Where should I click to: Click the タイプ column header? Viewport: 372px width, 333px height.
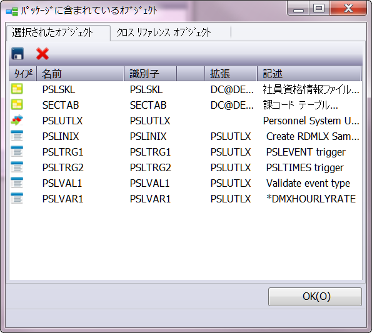(23, 74)
